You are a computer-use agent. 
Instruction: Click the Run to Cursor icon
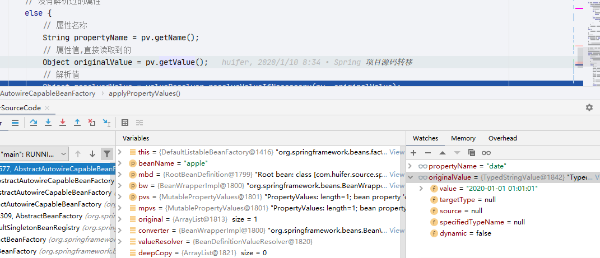pos(107,123)
